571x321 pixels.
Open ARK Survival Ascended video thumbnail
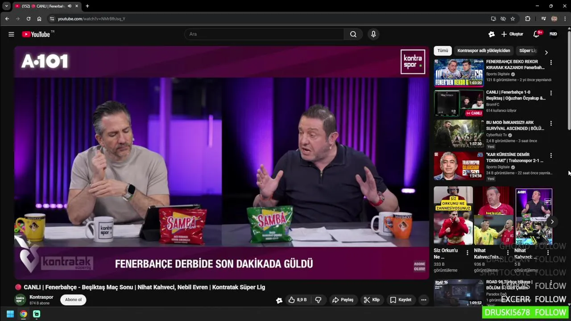point(459,134)
